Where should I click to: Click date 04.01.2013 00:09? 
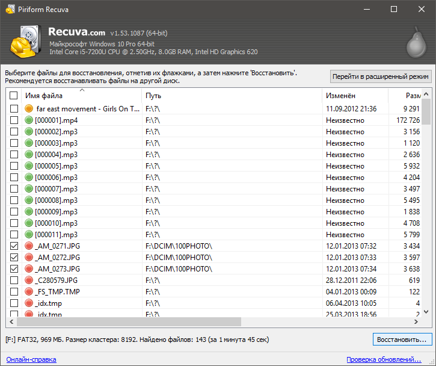[x=351, y=292]
